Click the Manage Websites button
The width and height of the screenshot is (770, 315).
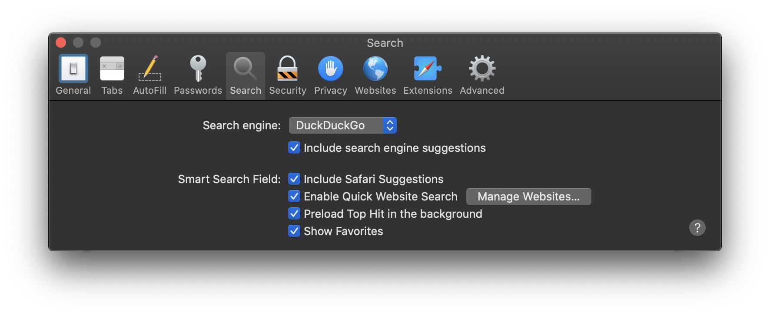528,197
